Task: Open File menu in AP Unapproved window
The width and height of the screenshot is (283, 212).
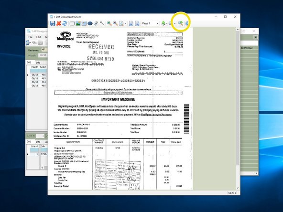Action: click(31, 37)
